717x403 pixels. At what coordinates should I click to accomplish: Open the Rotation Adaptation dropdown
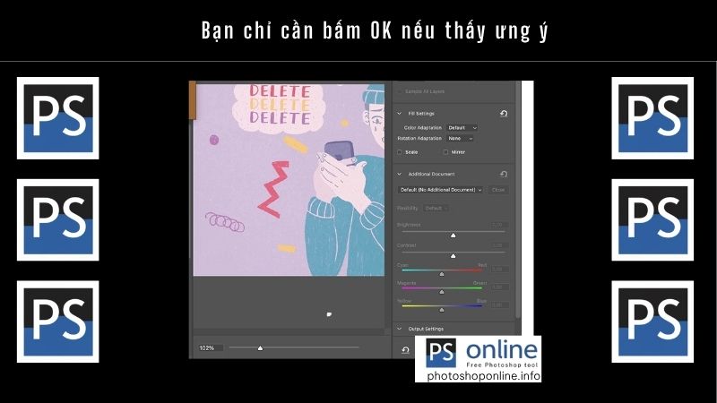point(460,138)
